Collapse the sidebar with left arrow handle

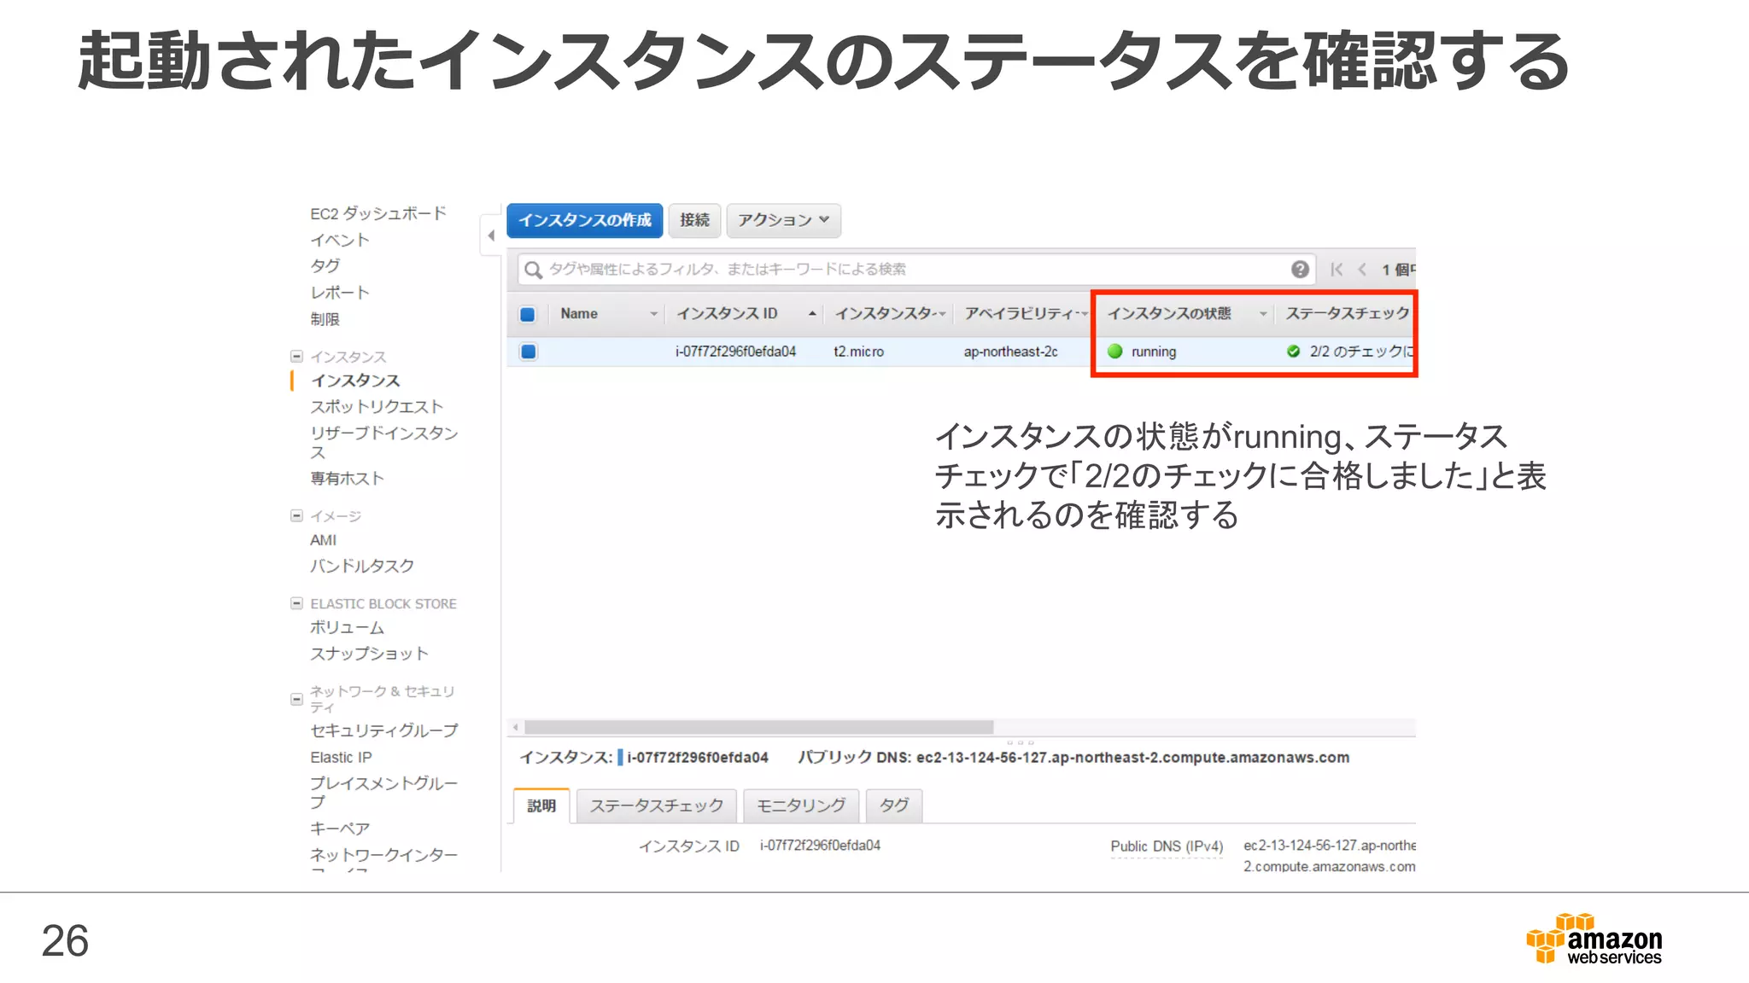click(491, 236)
